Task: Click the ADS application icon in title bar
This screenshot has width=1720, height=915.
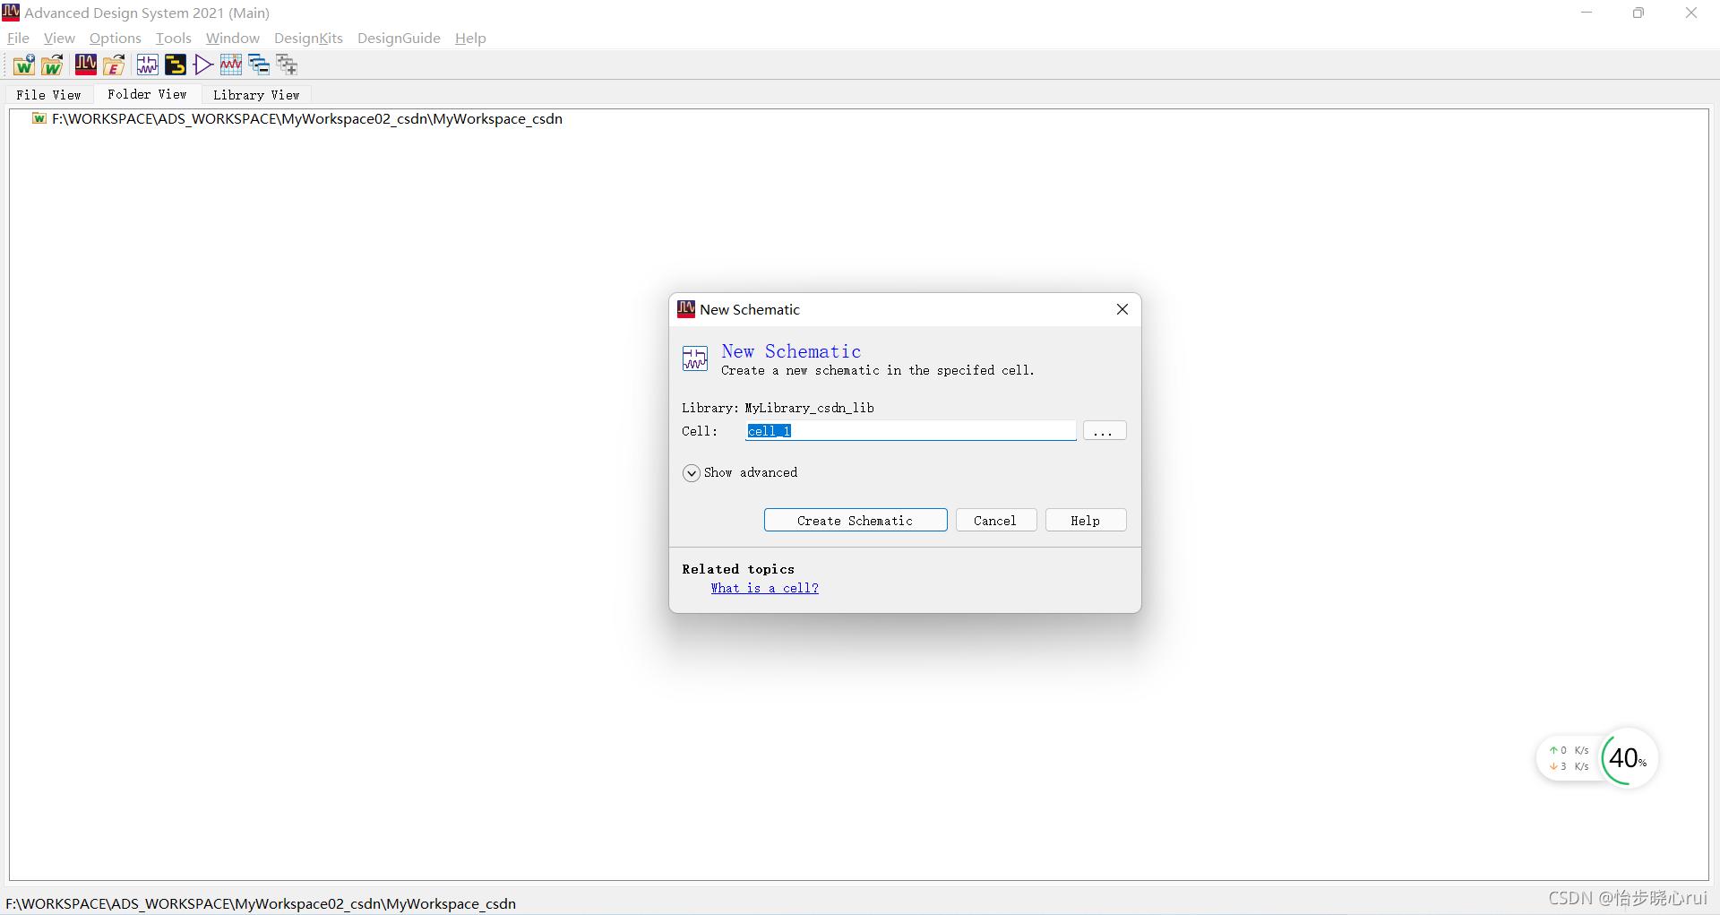Action: (x=11, y=13)
